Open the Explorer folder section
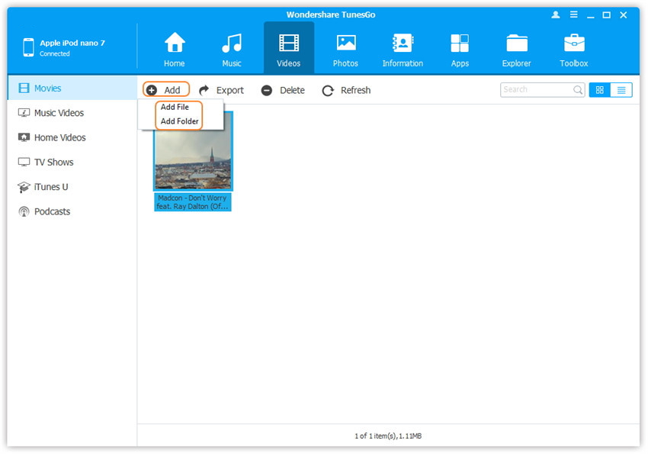 click(x=517, y=49)
